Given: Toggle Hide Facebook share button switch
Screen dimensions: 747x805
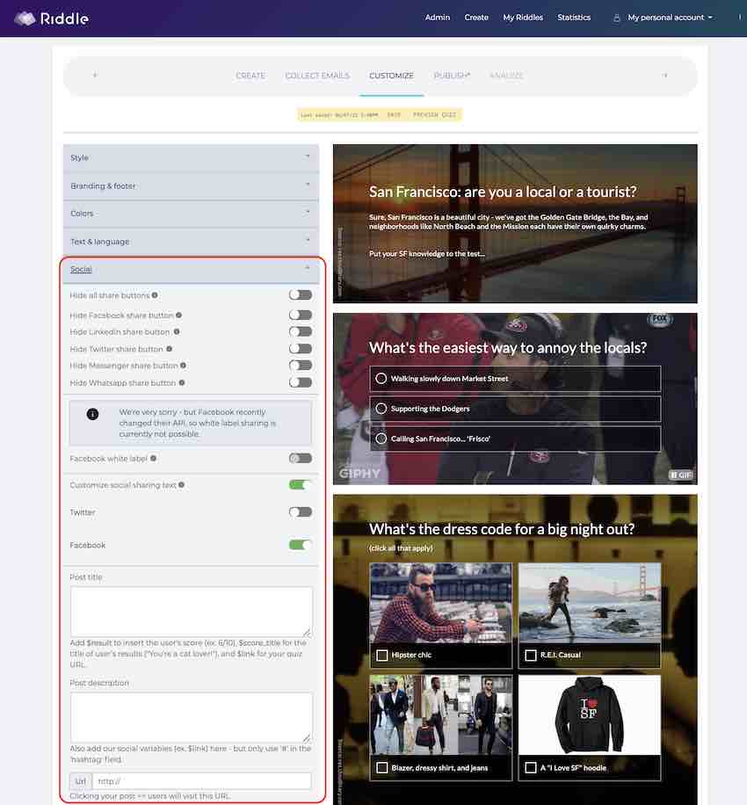Looking at the screenshot, I should click(301, 315).
